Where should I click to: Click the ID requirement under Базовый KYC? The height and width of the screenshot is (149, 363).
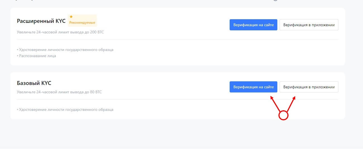pos(66,109)
